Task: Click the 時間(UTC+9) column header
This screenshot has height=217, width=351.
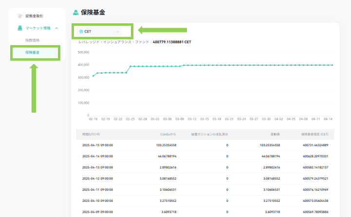Action: 91,134
